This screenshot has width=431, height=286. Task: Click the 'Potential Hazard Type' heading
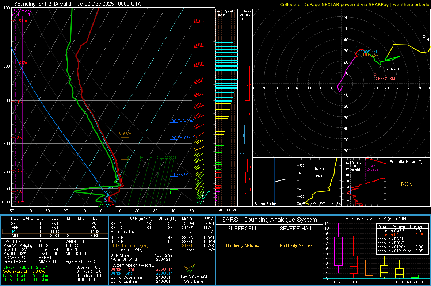click(408, 162)
